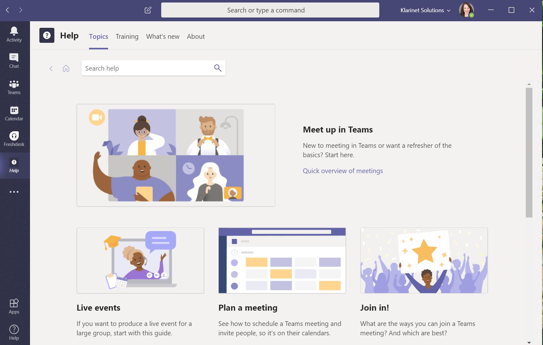
Task: Select the highlighted Help sidebar app
Action: pyautogui.click(x=14, y=166)
